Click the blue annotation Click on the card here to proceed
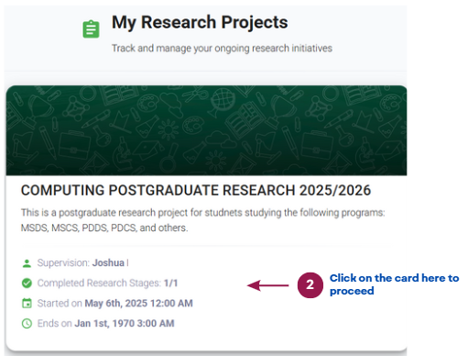Image resolution: width=468 pixels, height=356 pixels. tap(394, 284)
